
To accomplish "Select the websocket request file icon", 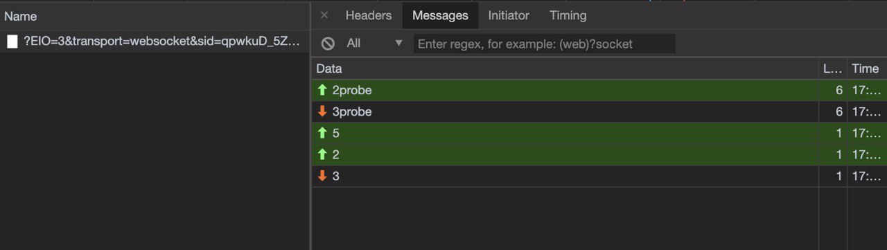I will 12,42.
